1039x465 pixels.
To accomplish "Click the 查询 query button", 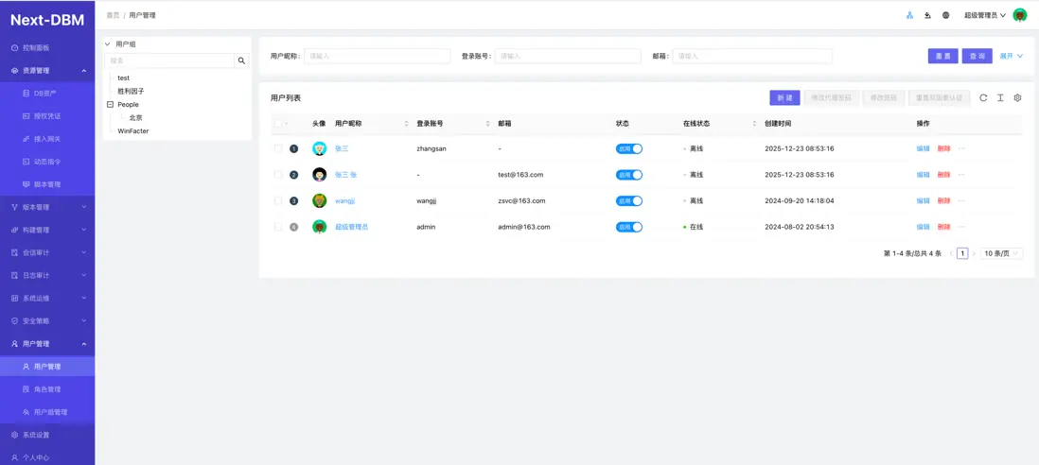I will pos(977,56).
